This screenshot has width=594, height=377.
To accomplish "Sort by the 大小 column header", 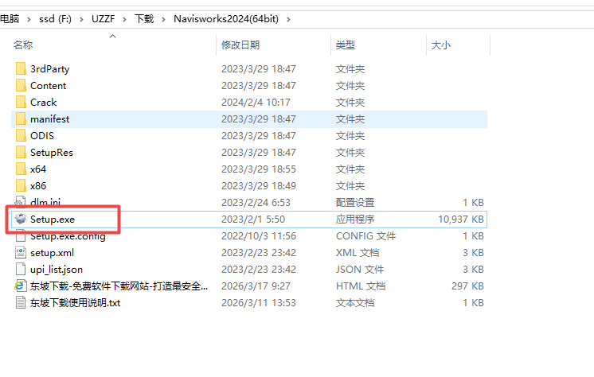I will [440, 45].
